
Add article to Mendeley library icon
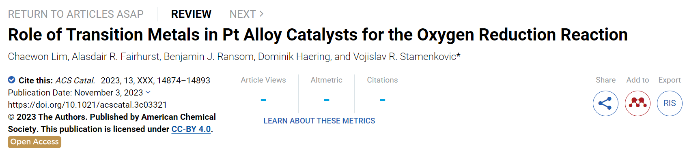[x=637, y=104]
